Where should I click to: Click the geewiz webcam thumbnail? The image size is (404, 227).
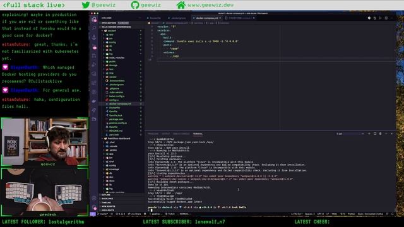click(x=45, y=141)
